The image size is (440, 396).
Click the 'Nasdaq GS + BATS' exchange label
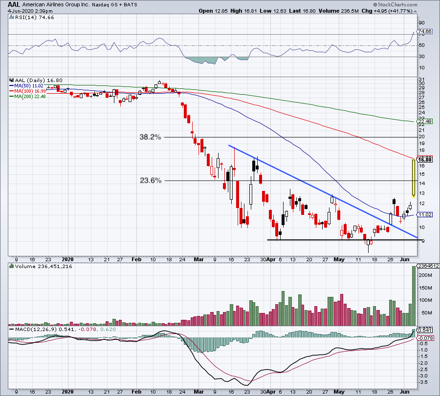pos(115,4)
